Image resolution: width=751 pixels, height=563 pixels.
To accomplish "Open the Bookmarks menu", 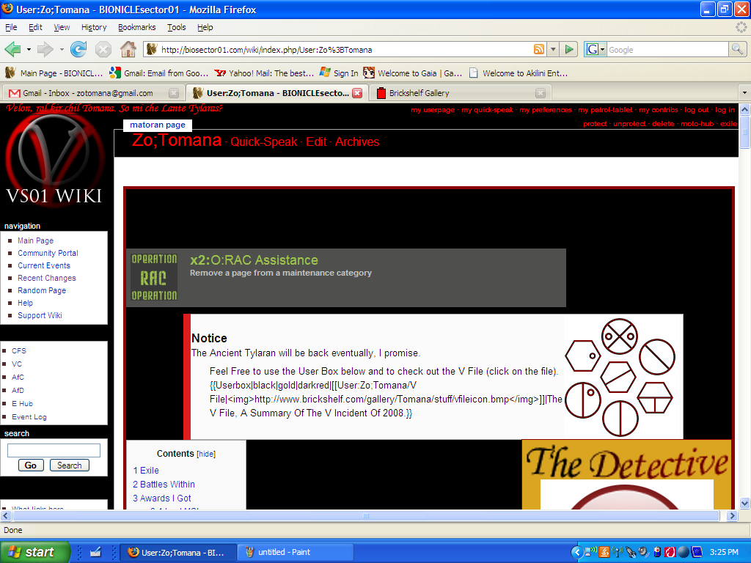I will point(136,26).
